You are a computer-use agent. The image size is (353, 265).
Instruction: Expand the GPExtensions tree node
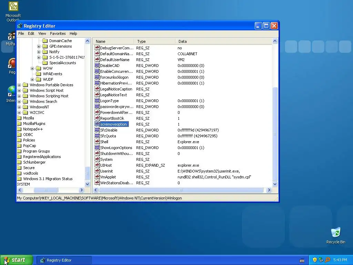tap(39, 46)
